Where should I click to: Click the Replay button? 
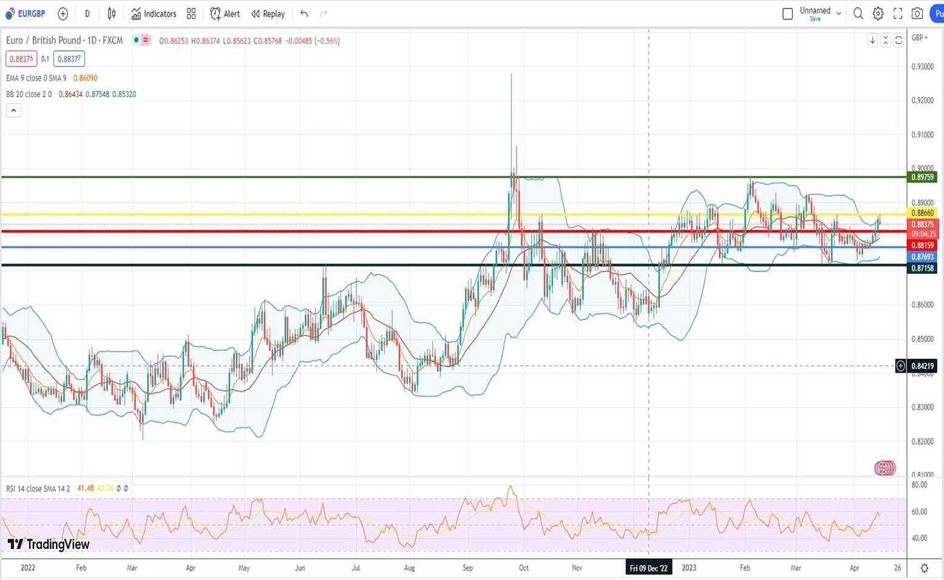click(268, 13)
